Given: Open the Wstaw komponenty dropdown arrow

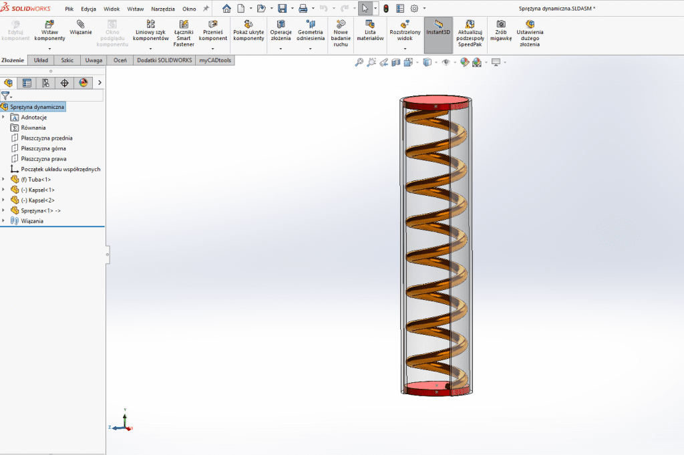Looking at the screenshot, I should click(x=49, y=48).
